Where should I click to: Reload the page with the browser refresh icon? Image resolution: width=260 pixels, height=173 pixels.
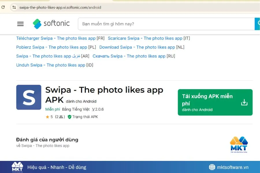3,7
